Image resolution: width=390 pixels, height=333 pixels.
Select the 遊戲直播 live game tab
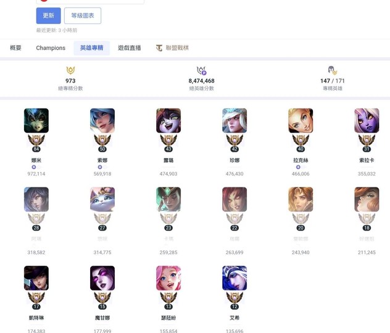[130, 48]
